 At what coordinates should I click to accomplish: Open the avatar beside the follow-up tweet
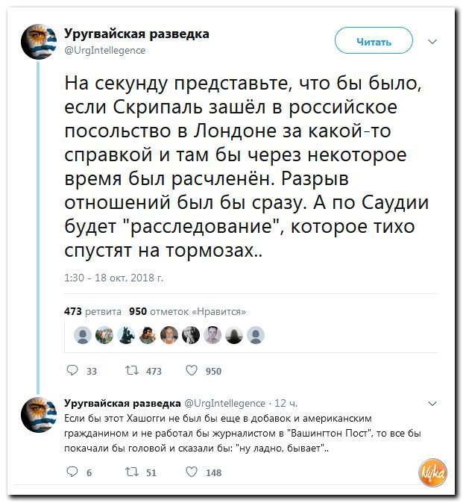pos(39,414)
